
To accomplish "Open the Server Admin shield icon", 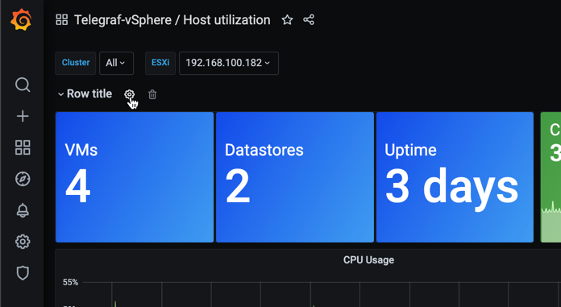I will 23,273.
